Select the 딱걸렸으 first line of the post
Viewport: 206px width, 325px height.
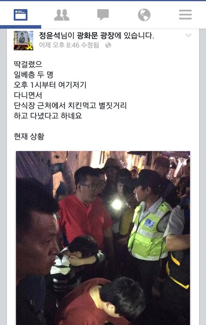tap(28, 64)
